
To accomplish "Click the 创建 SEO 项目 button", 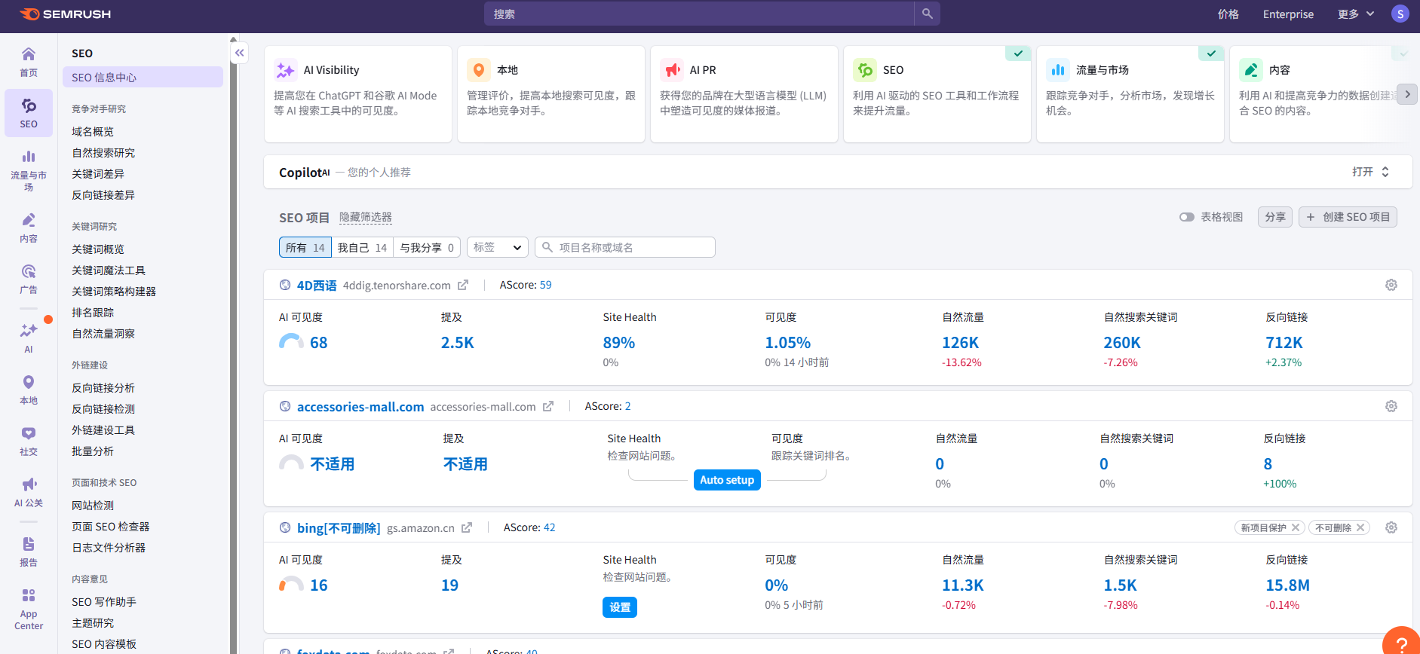I will 1348,217.
